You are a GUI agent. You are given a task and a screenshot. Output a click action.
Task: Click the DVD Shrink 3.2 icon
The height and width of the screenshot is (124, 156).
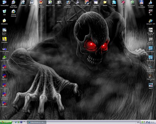[x=77, y=3]
